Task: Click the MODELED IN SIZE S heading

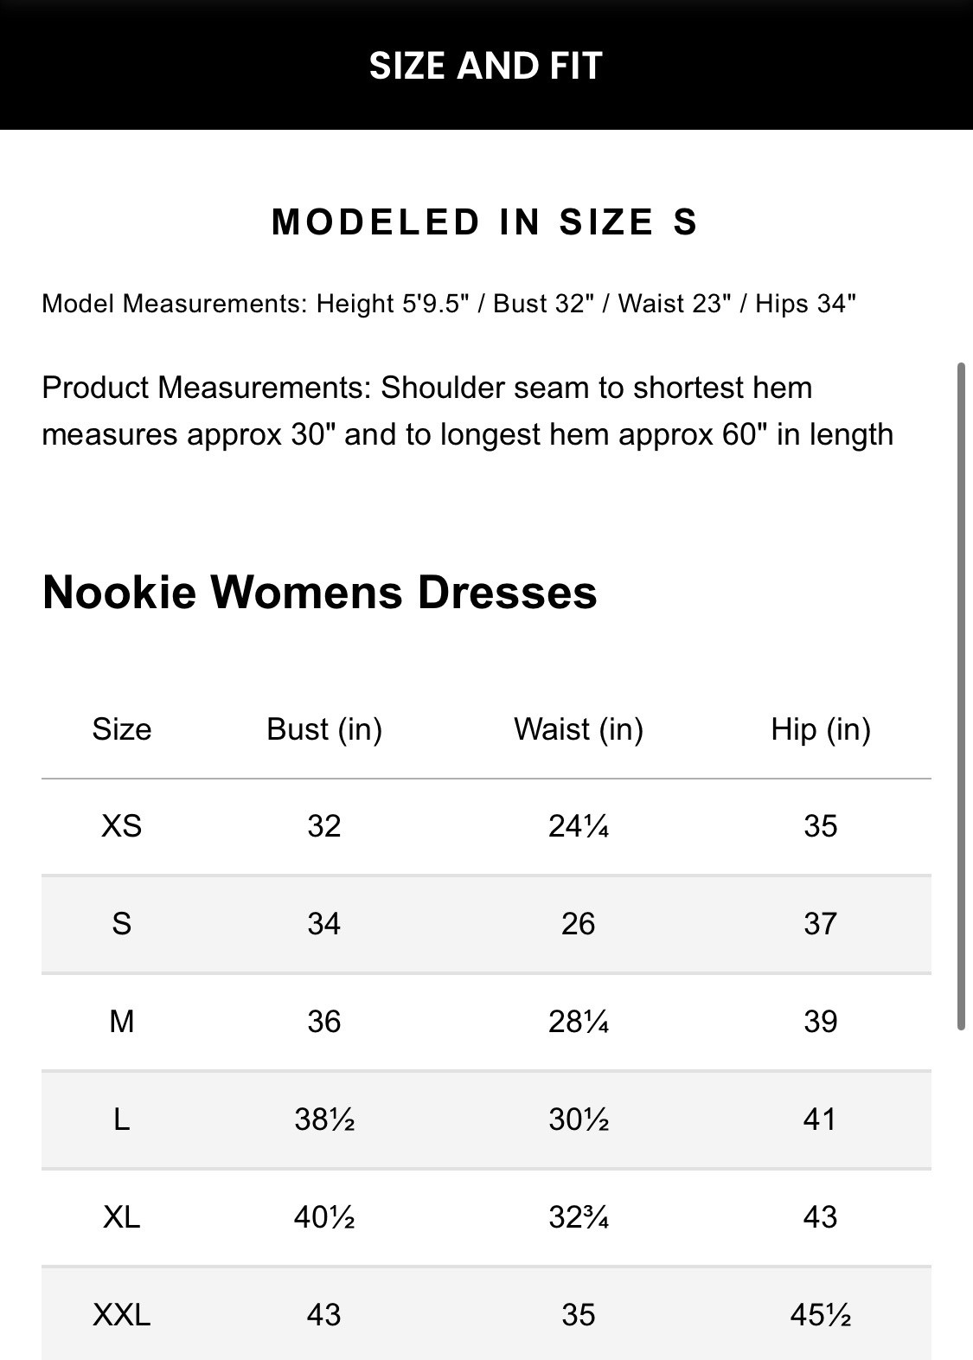Action: pyautogui.click(x=484, y=222)
